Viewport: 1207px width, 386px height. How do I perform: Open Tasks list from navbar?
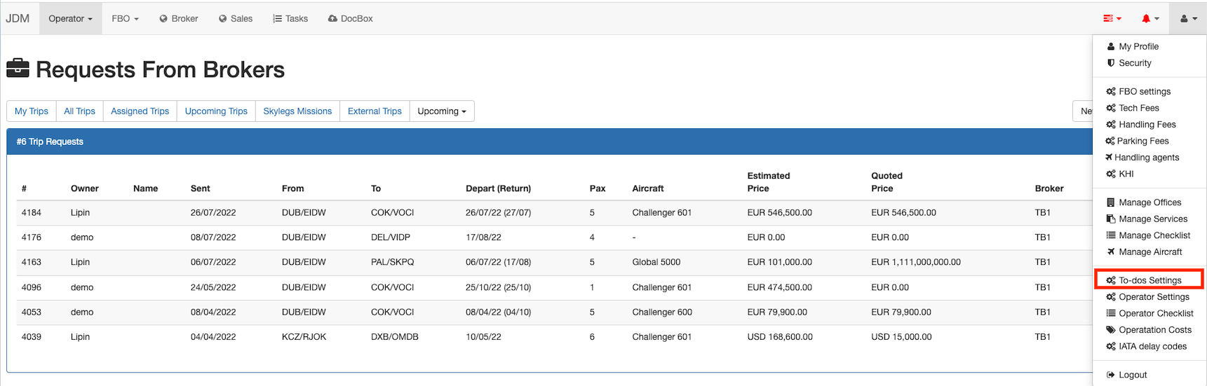pyautogui.click(x=290, y=19)
